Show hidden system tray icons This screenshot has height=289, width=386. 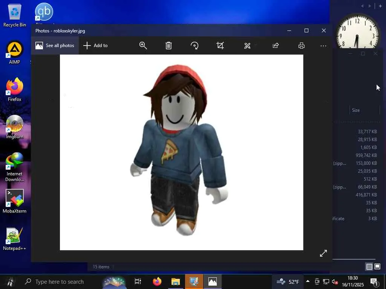pos(308,281)
